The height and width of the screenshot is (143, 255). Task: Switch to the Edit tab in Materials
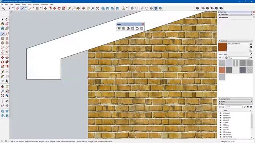[x=226, y=54]
